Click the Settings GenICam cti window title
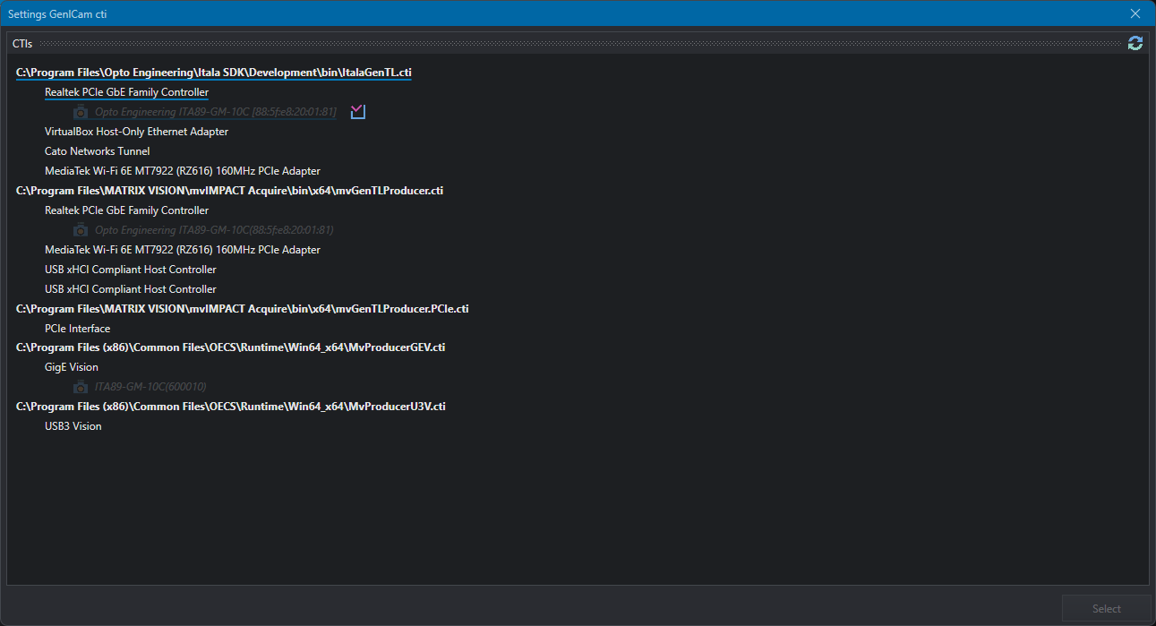The width and height of the screenshot is (1156, 626). point(57,14)
